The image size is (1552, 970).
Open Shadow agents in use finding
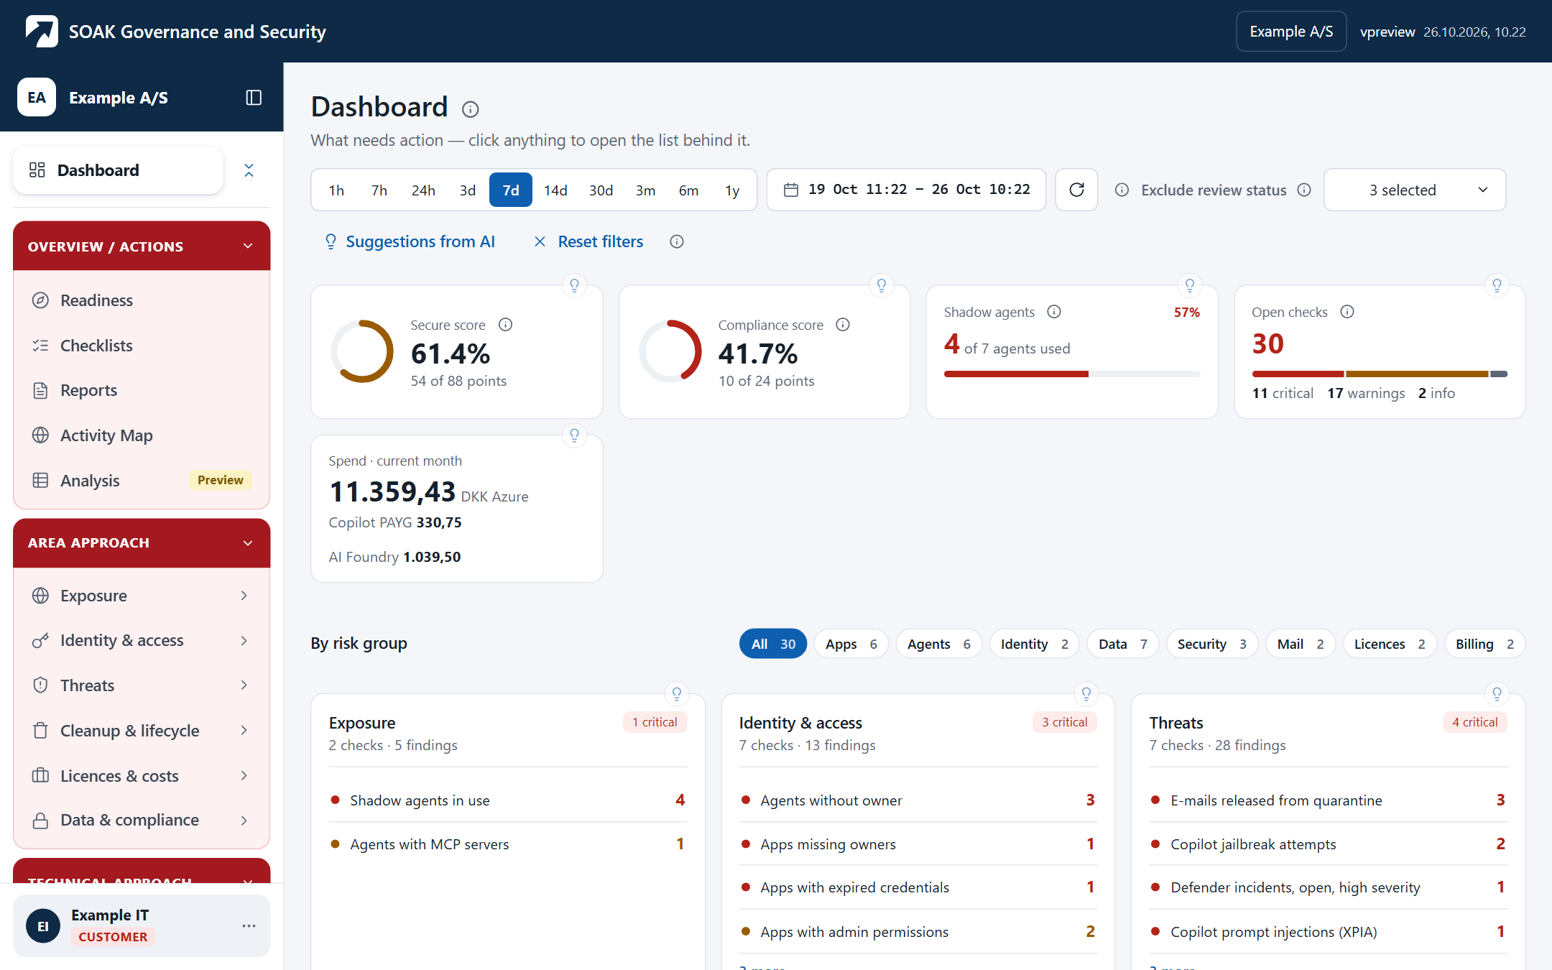pos(507,800)
